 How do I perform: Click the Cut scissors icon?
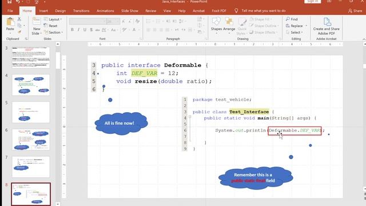point(19,19)
